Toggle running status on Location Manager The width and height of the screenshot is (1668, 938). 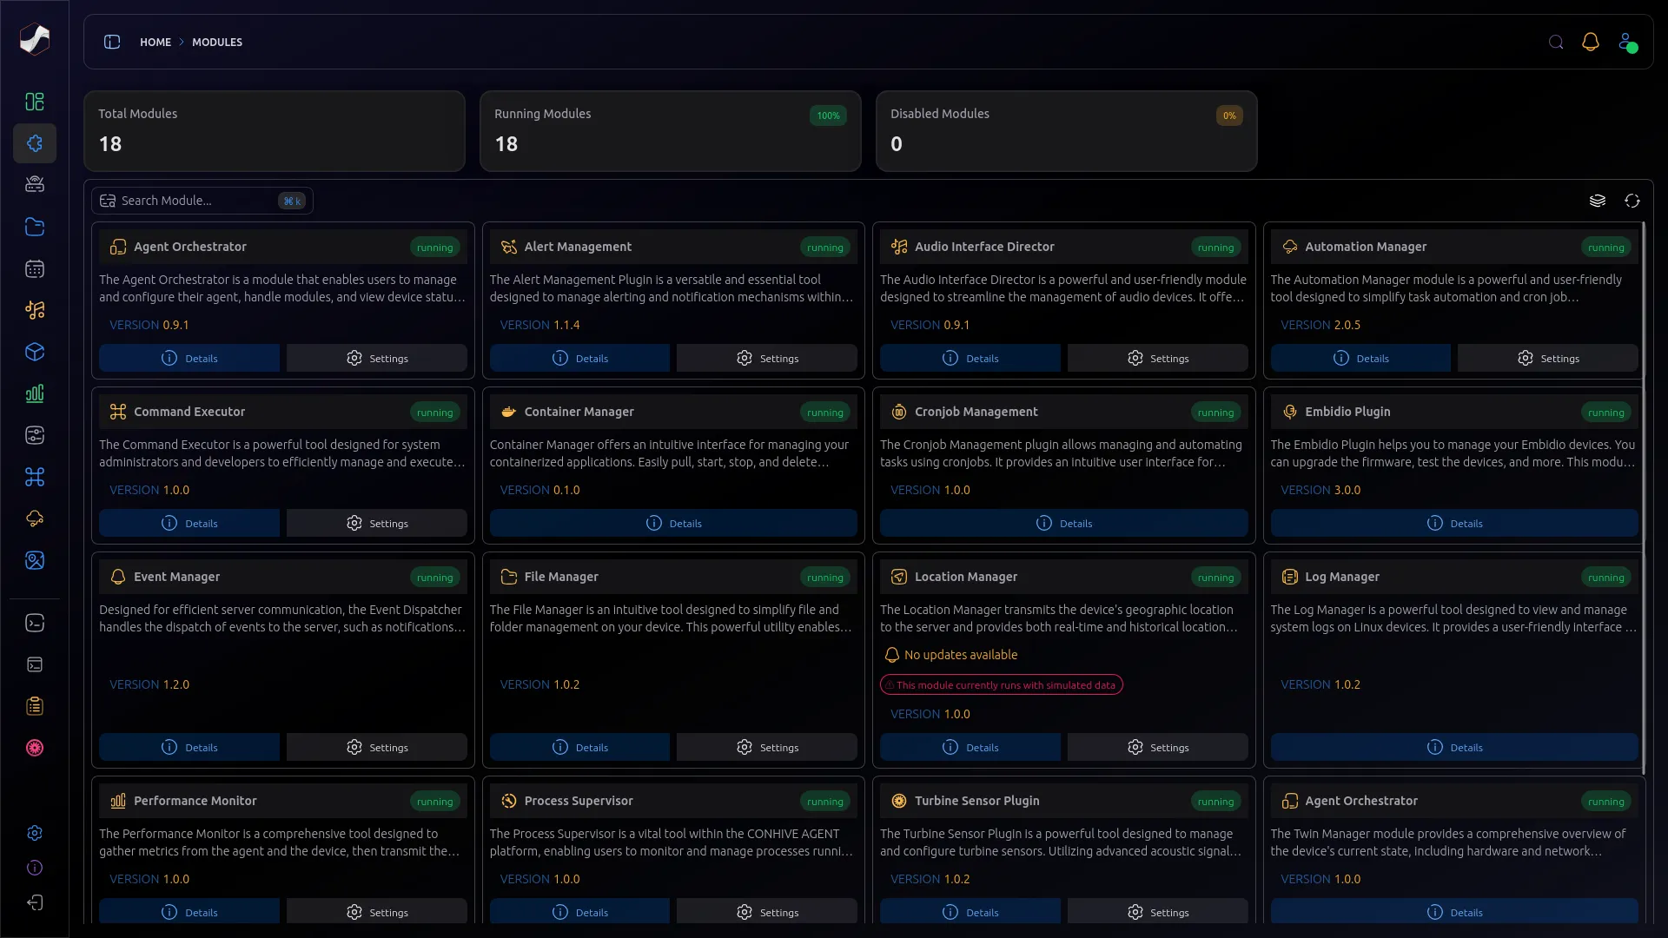click(1215, 578)
